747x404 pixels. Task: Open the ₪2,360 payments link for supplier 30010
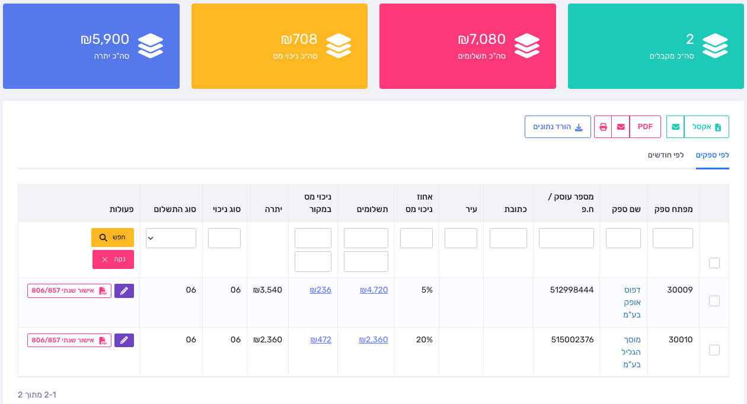tap(373, 340)
